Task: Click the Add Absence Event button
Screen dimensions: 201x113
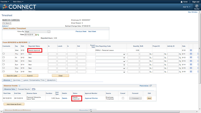Action: (14, 104)
